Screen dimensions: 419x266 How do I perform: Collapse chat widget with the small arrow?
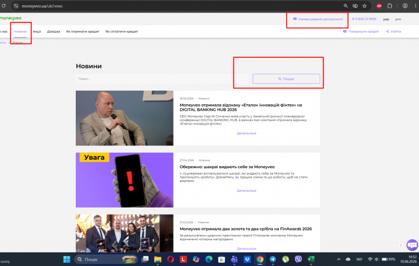401,245
